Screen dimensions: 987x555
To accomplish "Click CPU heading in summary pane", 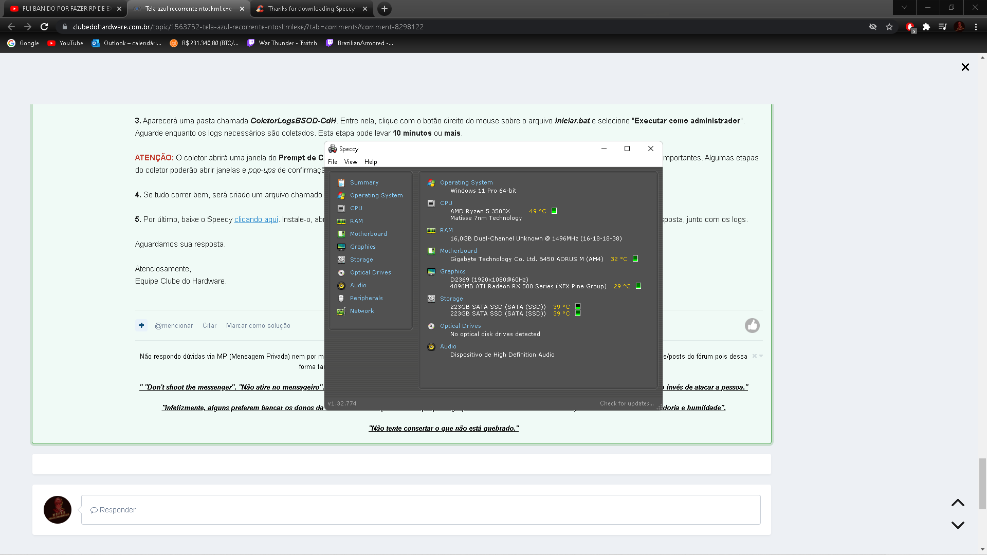I will coord(446,203).
